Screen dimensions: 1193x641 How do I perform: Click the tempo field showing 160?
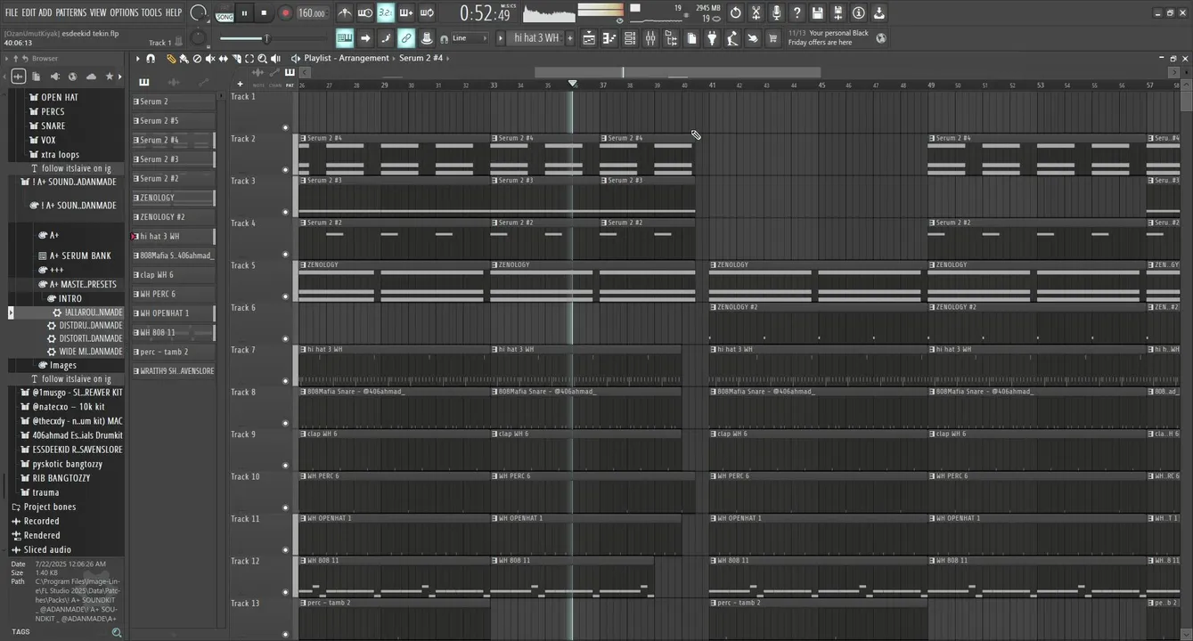pos(313,13)
